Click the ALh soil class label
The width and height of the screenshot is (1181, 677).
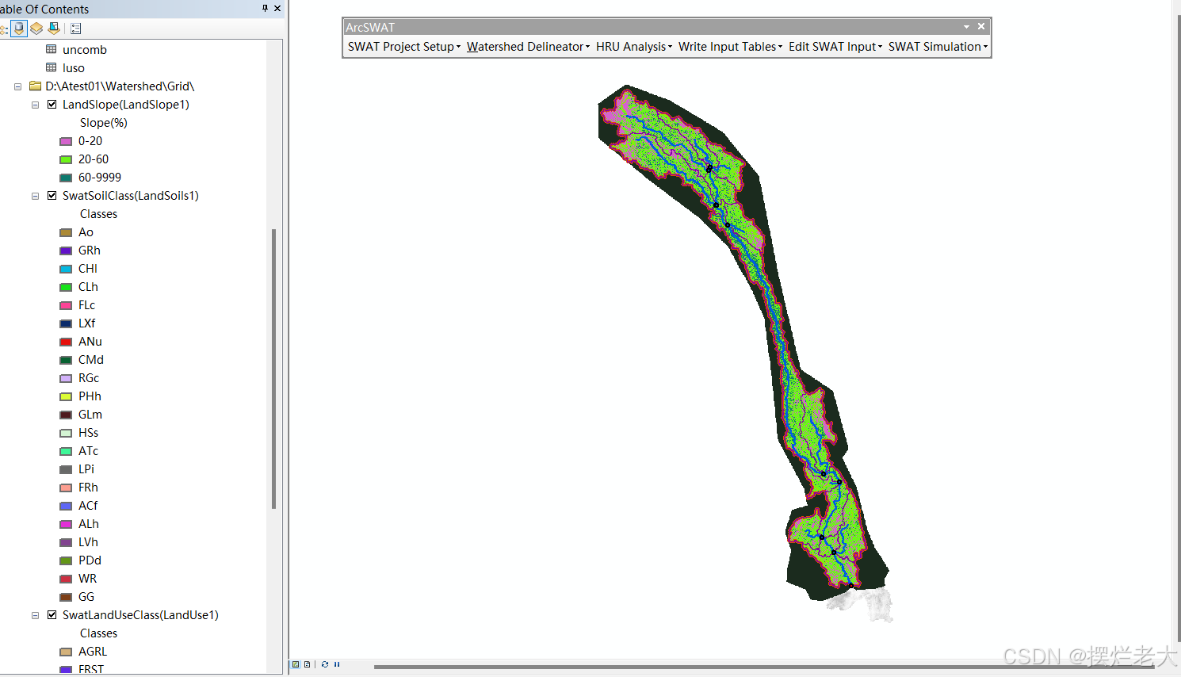click(89, 524)
